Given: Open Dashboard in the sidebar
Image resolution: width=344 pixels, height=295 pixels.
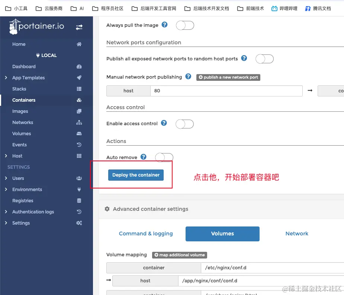Looking at the screenshot, I should click(24, 67).
